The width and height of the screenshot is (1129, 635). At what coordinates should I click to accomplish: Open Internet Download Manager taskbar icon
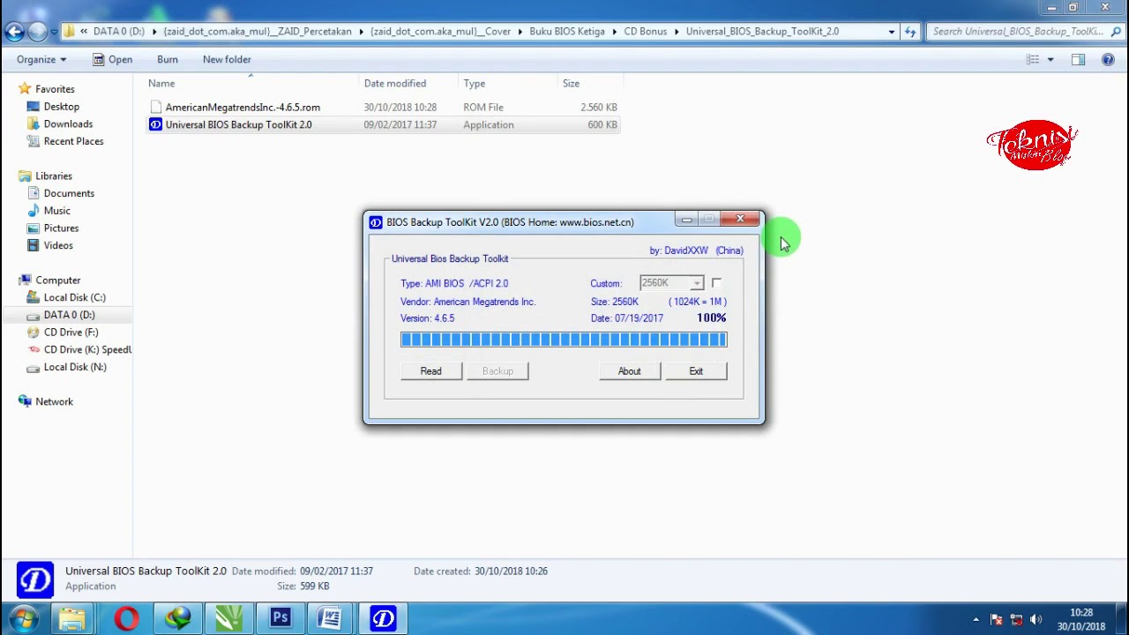[x=177, y=618]
